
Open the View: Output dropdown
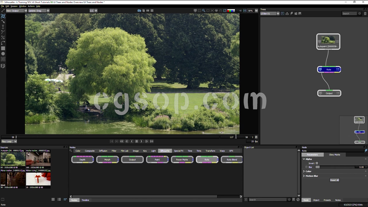tap(16, 11)
